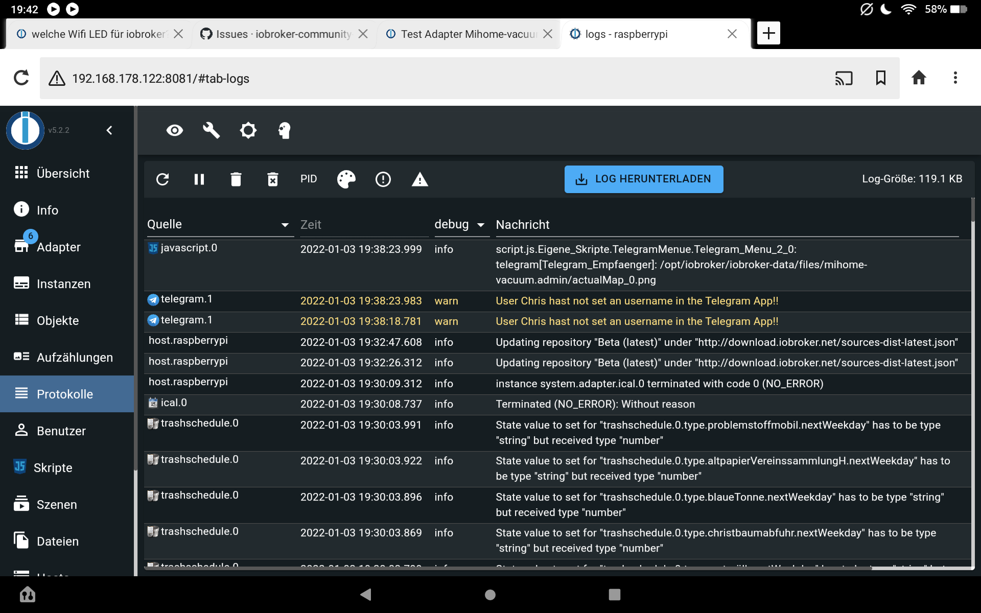Refresh the log list

click(162, 179)
